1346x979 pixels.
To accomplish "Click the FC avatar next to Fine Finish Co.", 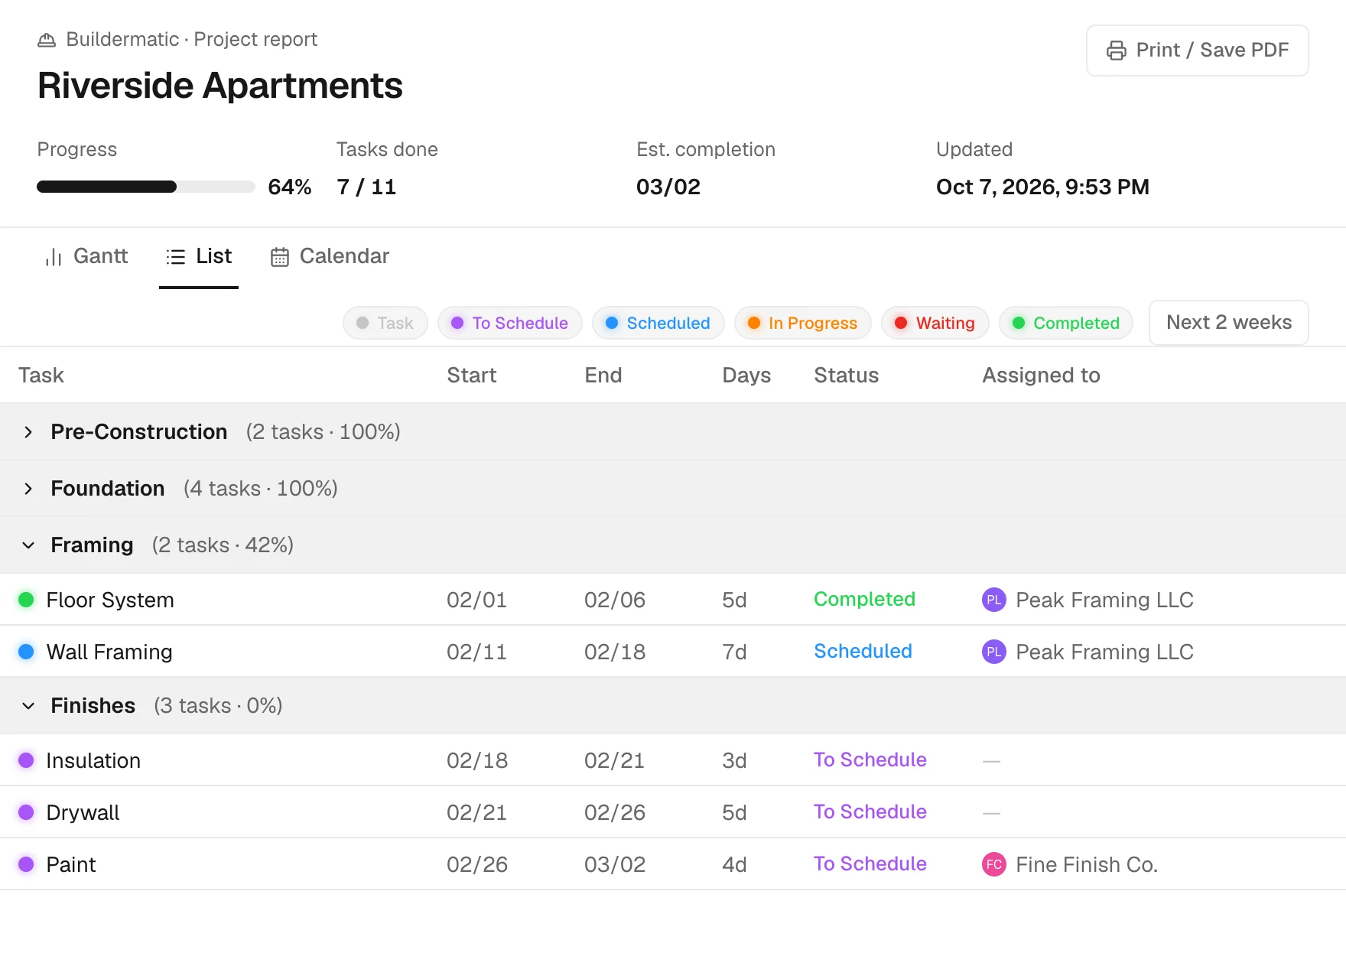I will click(993, 864).
